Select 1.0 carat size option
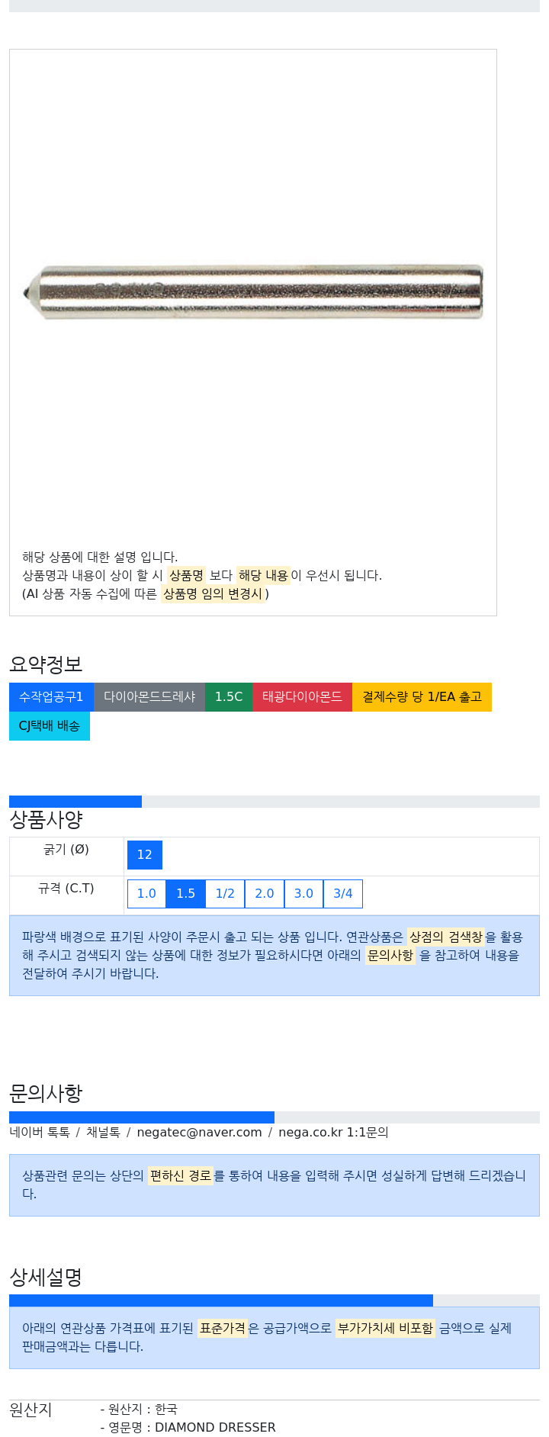This screenshot has width=549, height=1437. (x=146, y=894)
